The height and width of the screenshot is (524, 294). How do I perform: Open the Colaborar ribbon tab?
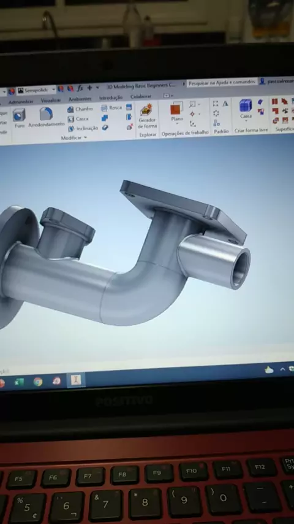(x=140, y=96)
